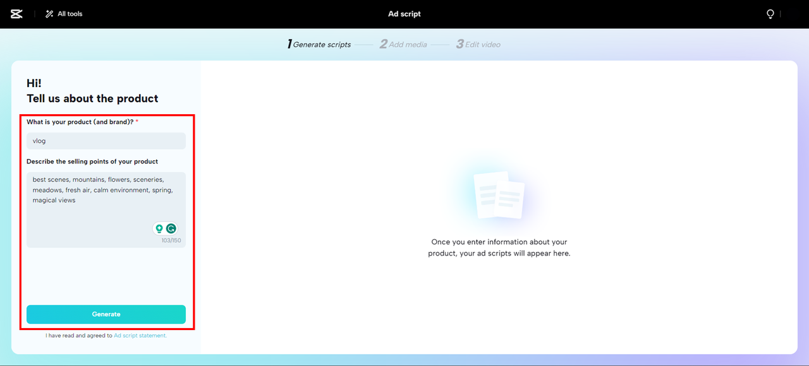This screenshot has width=809, height=366.
Task: Click the Ad script title in header
Action: (404, 13)
